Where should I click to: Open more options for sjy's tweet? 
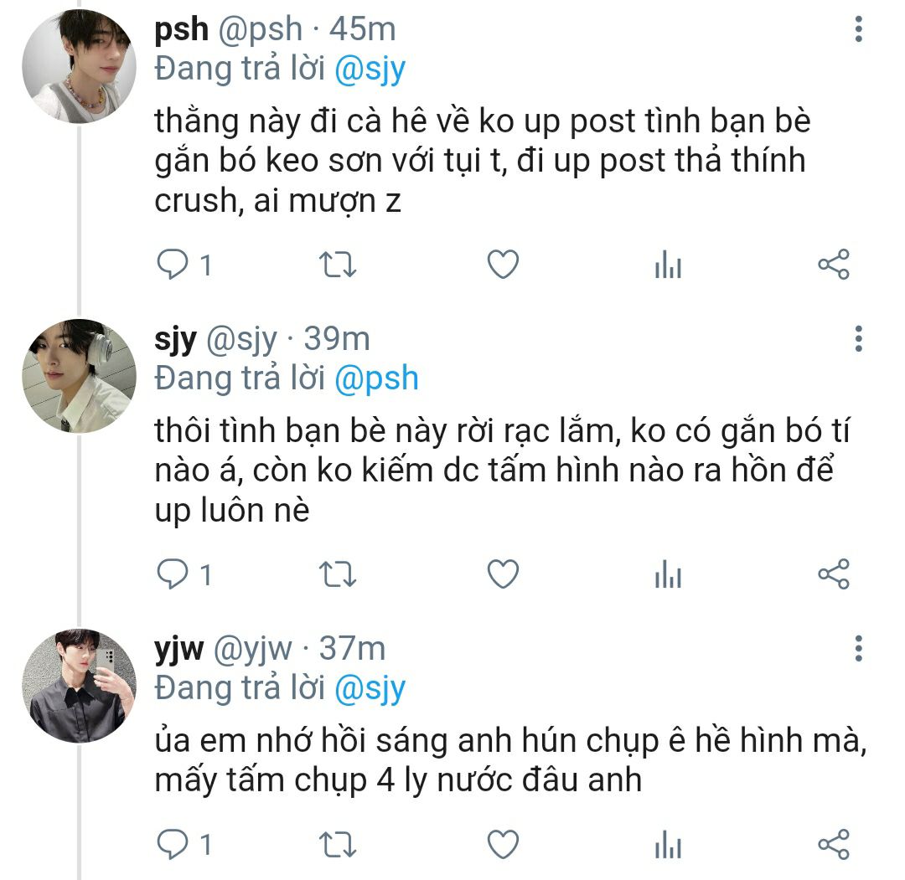click(x=858, y=339)
